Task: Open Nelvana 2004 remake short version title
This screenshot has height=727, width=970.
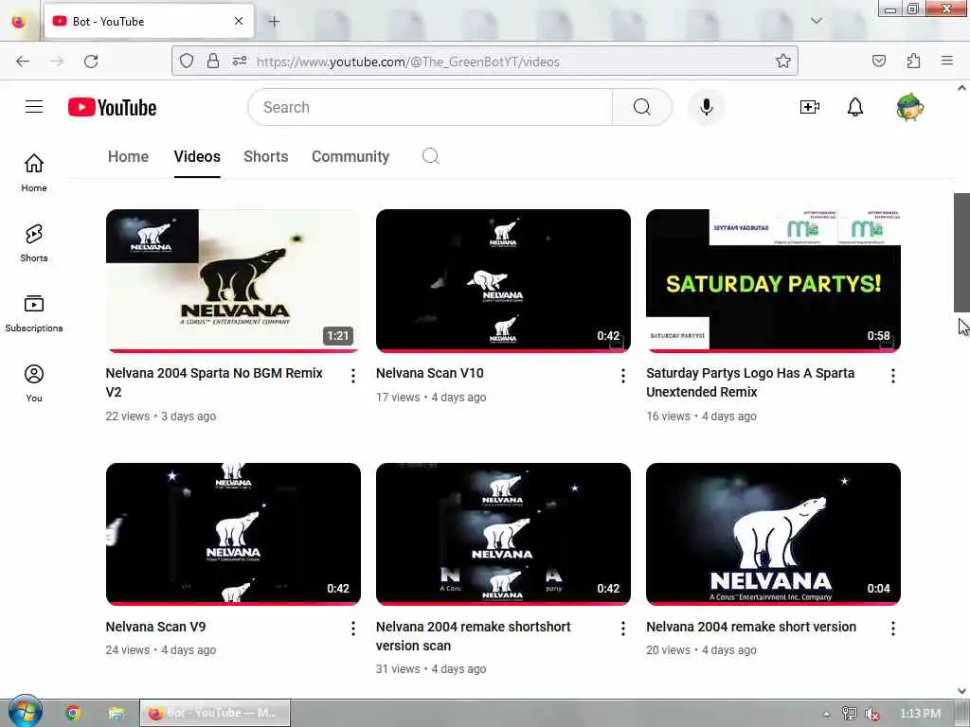Action: (x=751, y=627)
